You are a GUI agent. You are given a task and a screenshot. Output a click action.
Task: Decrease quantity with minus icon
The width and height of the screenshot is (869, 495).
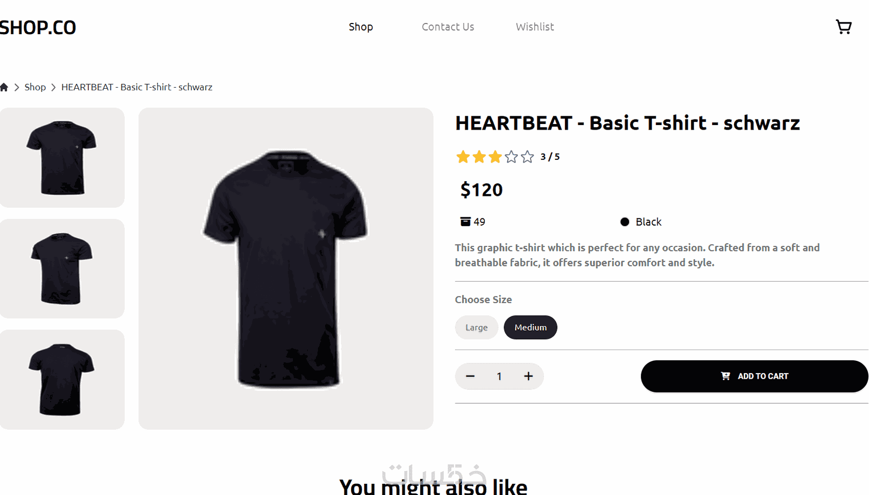pyautogui.click(x=470, y=376)
